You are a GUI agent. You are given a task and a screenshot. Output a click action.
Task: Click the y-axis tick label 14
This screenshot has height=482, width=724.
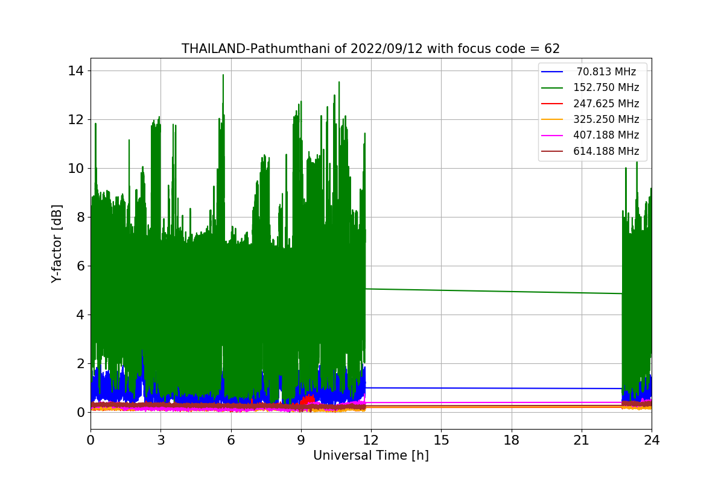tap(76, 70)
